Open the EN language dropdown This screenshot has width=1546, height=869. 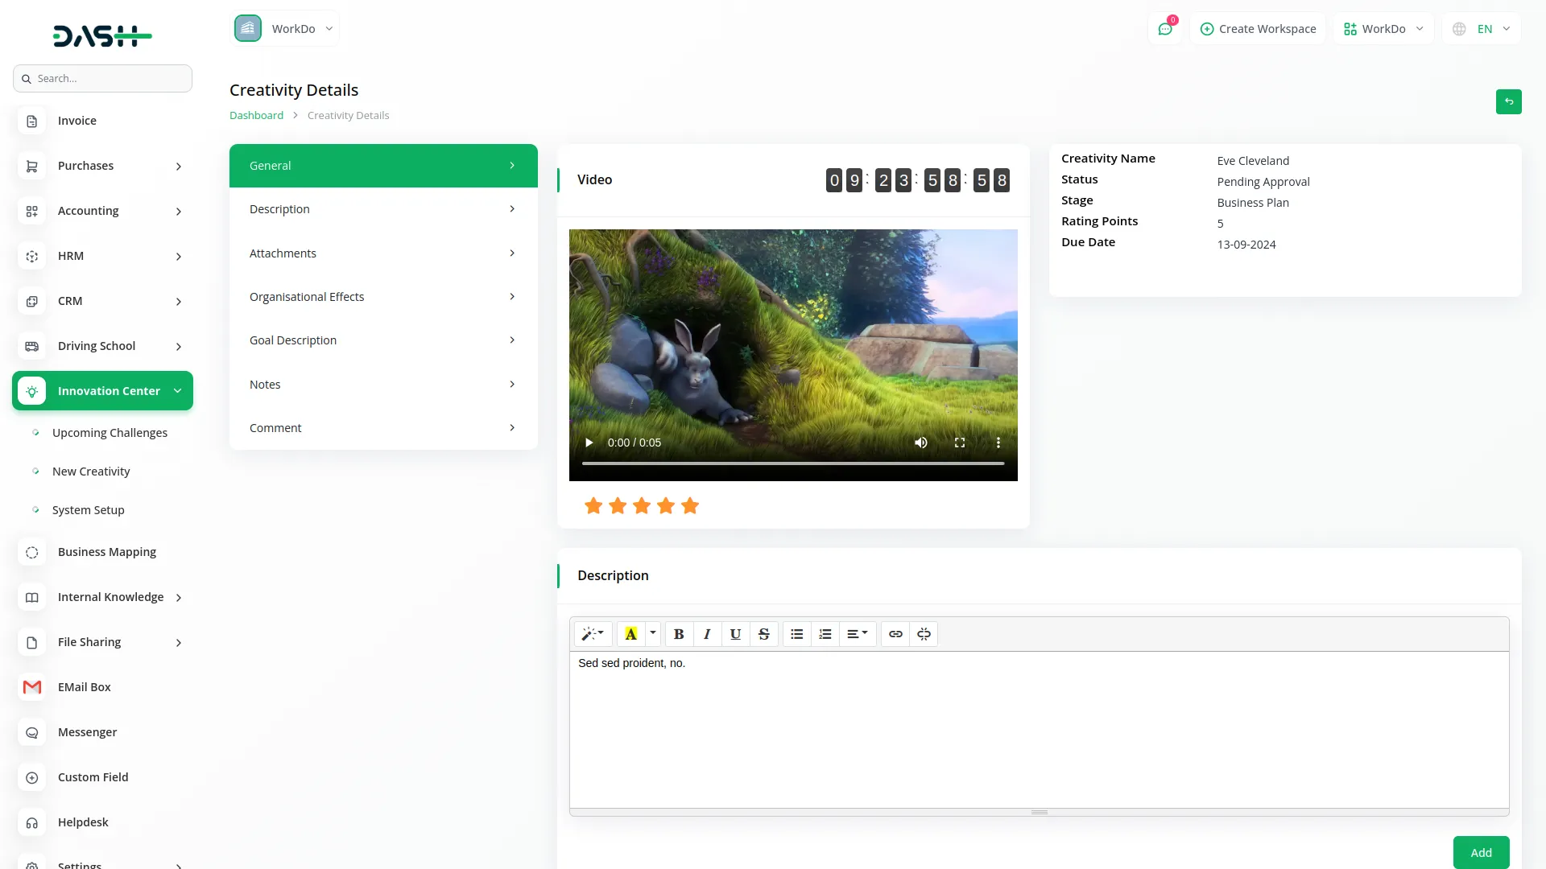[1482, 29]
